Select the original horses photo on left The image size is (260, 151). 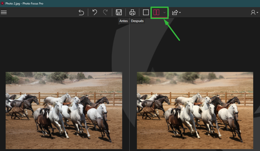[64, 110]
